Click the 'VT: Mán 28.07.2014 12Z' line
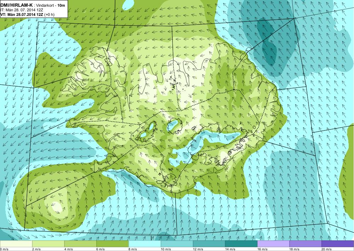The width and height of the screenshot is (354, 251). [x=22, y=14]
